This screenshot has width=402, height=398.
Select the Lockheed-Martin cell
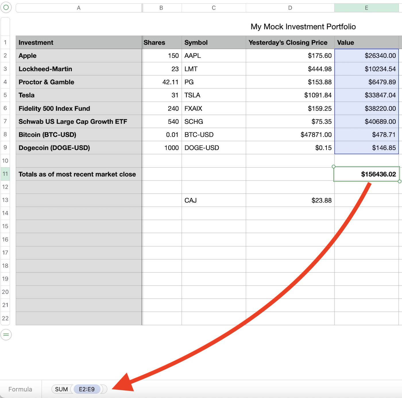click(79, 69)
